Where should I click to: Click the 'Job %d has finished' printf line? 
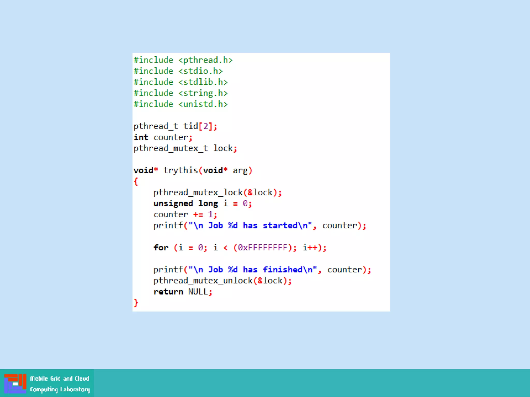262,270
